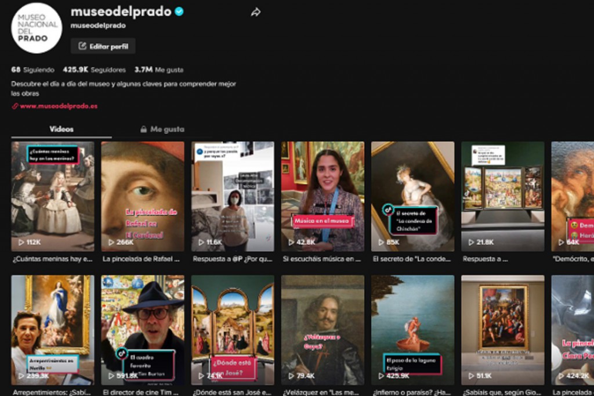Viewport: 594px width, 396px height.
Task: Click the Editar perfil button
Action: click(103, 46)
